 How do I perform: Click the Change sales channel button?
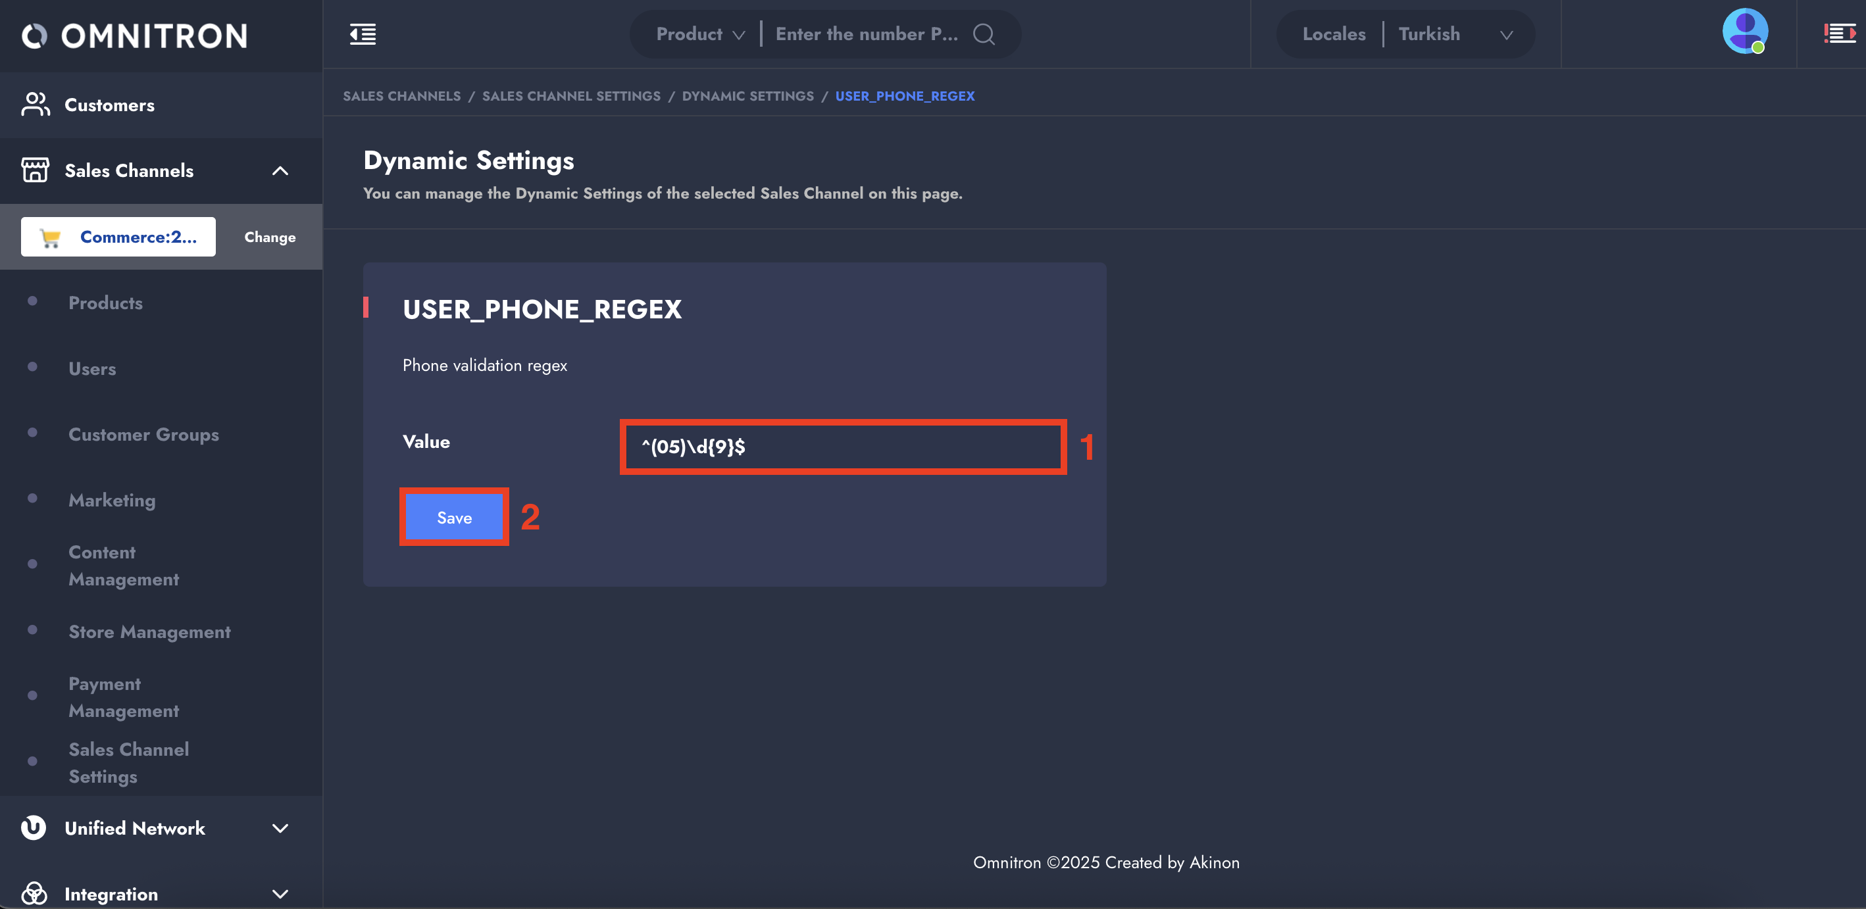270,237
